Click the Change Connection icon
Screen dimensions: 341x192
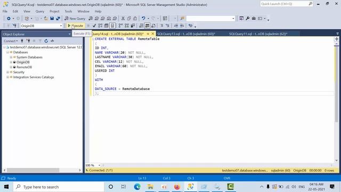[14, 26]
